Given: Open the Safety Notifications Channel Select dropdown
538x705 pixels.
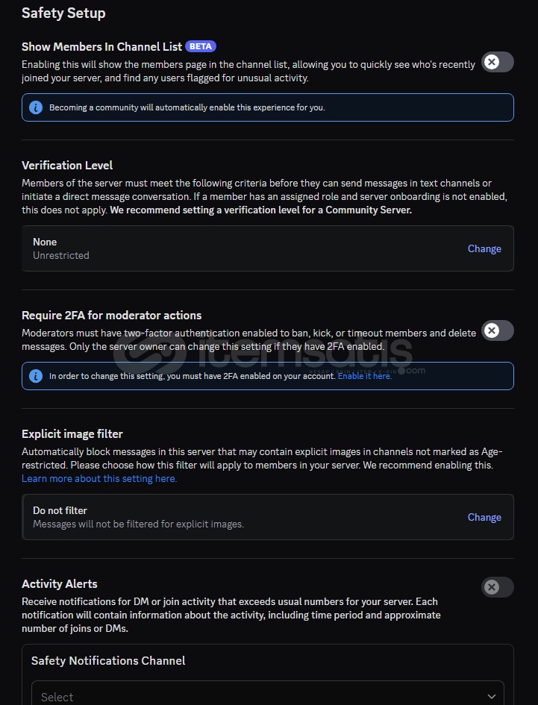Looking at the screenshot, I should pyautogui.click(x=268, y=693).
